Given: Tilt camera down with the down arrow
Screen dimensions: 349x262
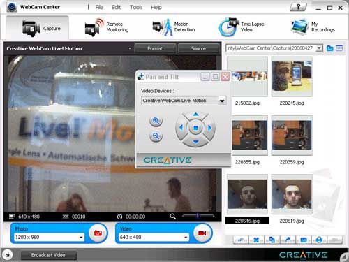Looking at the screenshot, I should coord(195,142).
